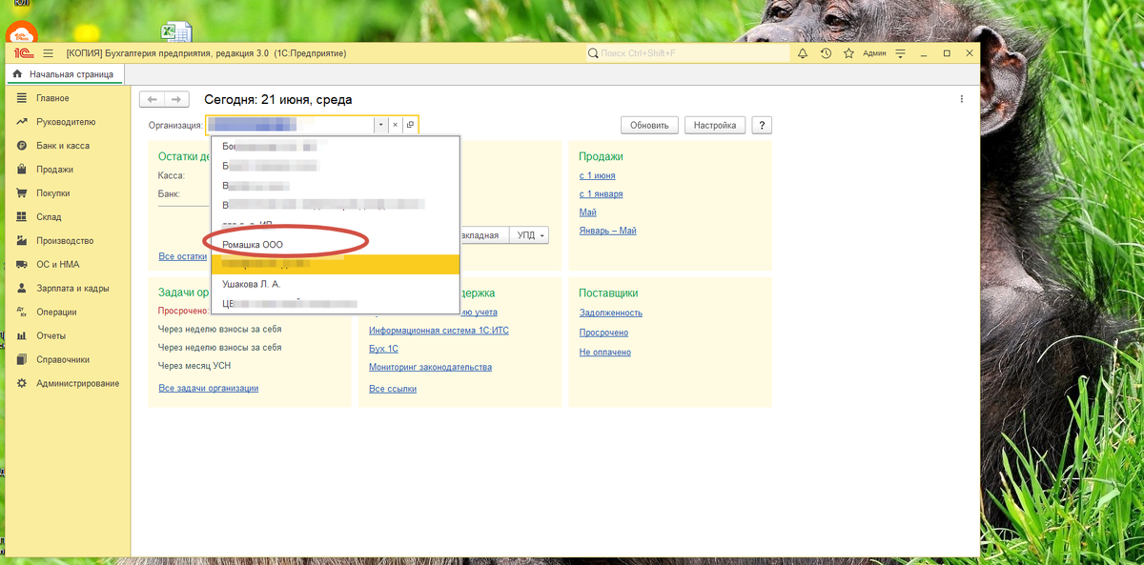Open the Банк и касса section

(63, 146)
